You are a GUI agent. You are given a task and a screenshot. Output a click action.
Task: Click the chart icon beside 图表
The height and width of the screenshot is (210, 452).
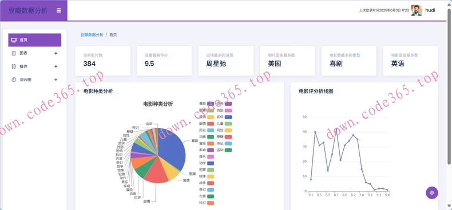(14, 53)
